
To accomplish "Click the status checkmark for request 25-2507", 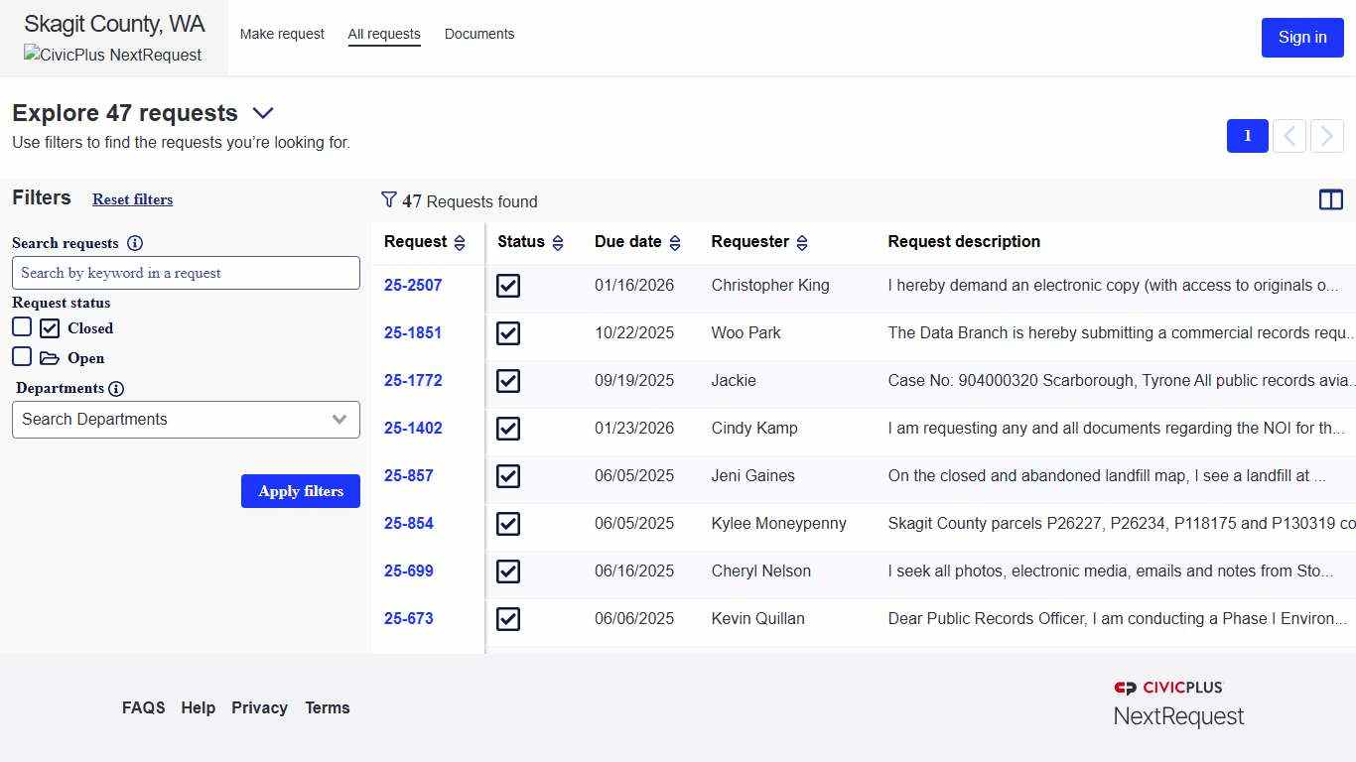I will (507, 286).
